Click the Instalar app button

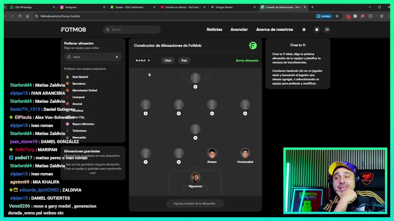[324, 16]
